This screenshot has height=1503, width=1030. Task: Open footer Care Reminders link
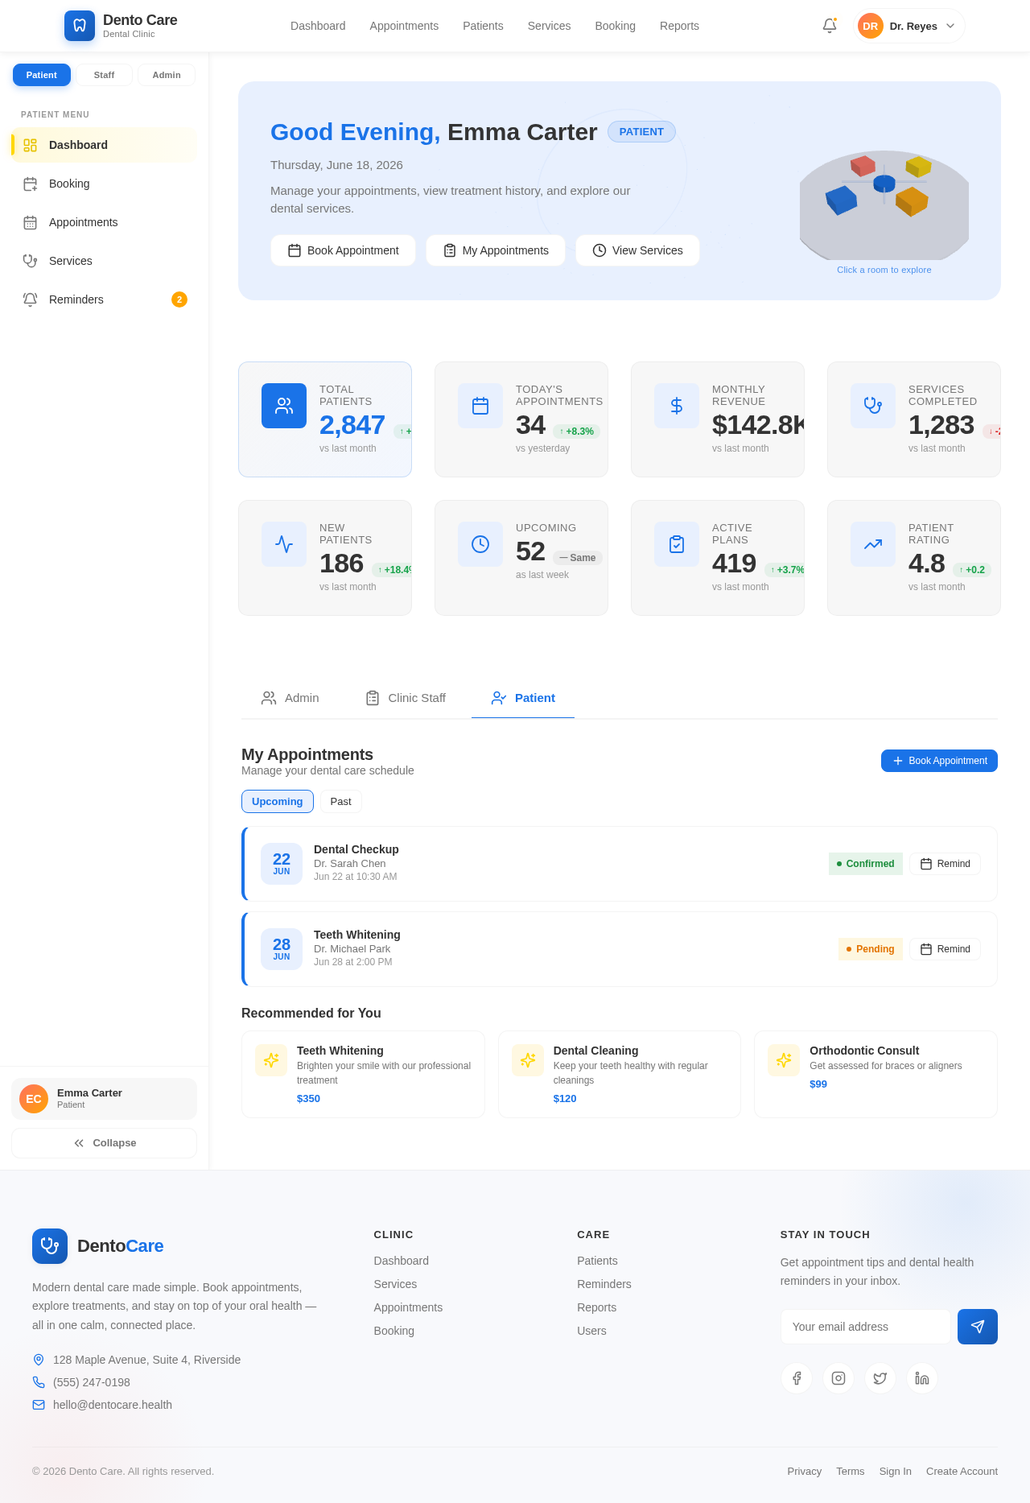click(x=604, y=1284)
